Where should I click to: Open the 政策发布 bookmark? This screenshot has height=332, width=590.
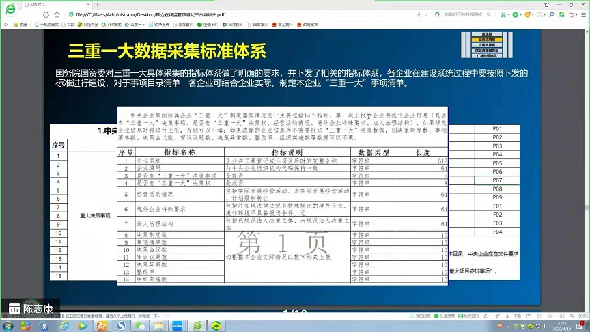tap(307, 25)
